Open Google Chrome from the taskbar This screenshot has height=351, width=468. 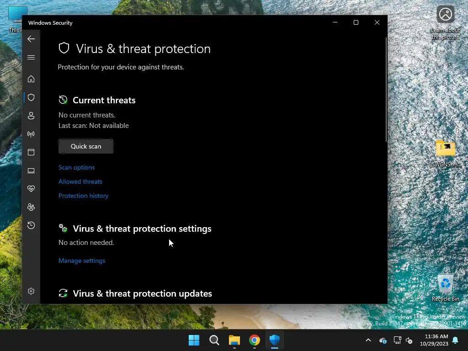point(255,340)
